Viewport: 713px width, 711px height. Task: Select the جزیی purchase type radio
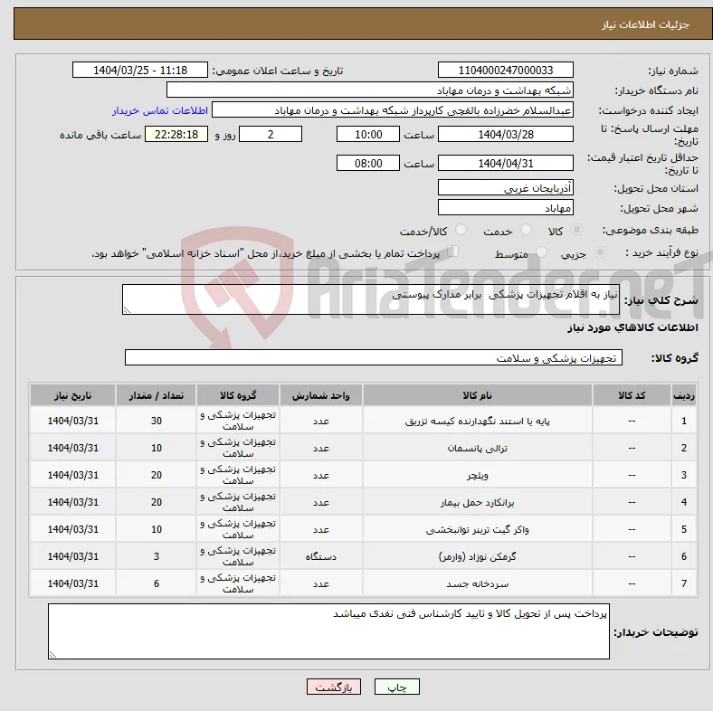click(x=600, y=252)
